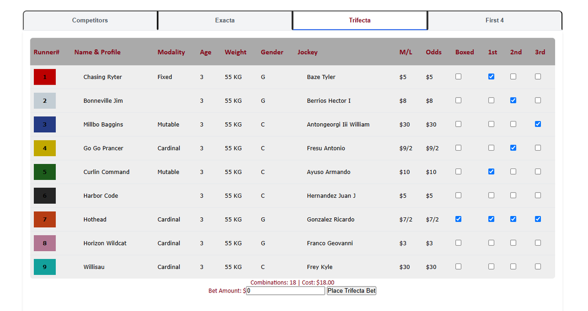Image resolution: width=588 pixels, height=311 pixels.
Task: Click the Jockey column header
Action: [x=307, y=52]
